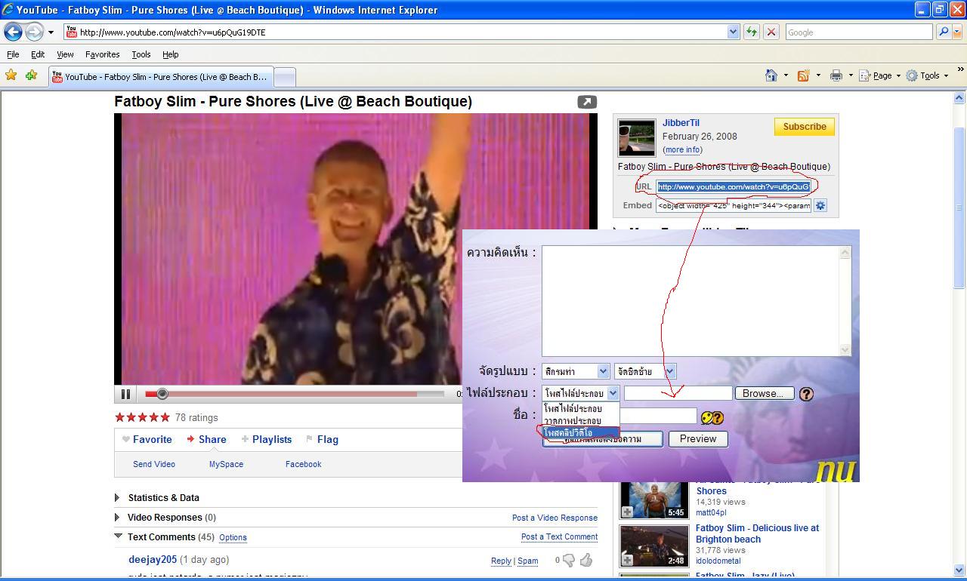Click the Home icon in command bar
This screenshot has height=581, width=967.
(771, 75)
